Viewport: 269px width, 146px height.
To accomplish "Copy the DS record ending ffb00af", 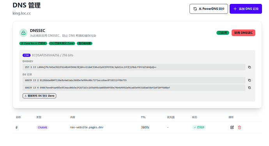I will click(x=250, y=88).
